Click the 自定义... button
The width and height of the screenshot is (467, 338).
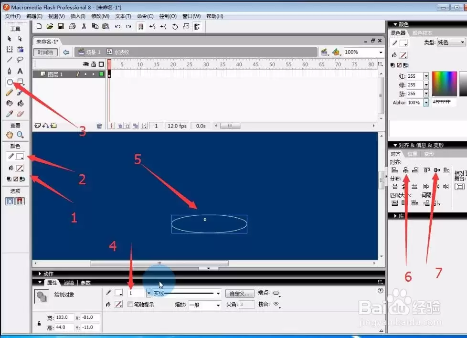point(240,294)
